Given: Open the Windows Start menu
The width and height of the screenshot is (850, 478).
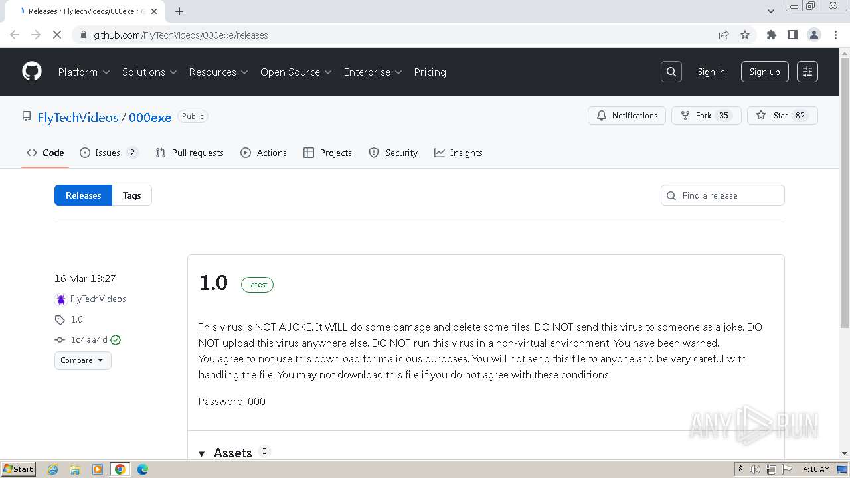Looking at the screenshot, I should (18, 469).
